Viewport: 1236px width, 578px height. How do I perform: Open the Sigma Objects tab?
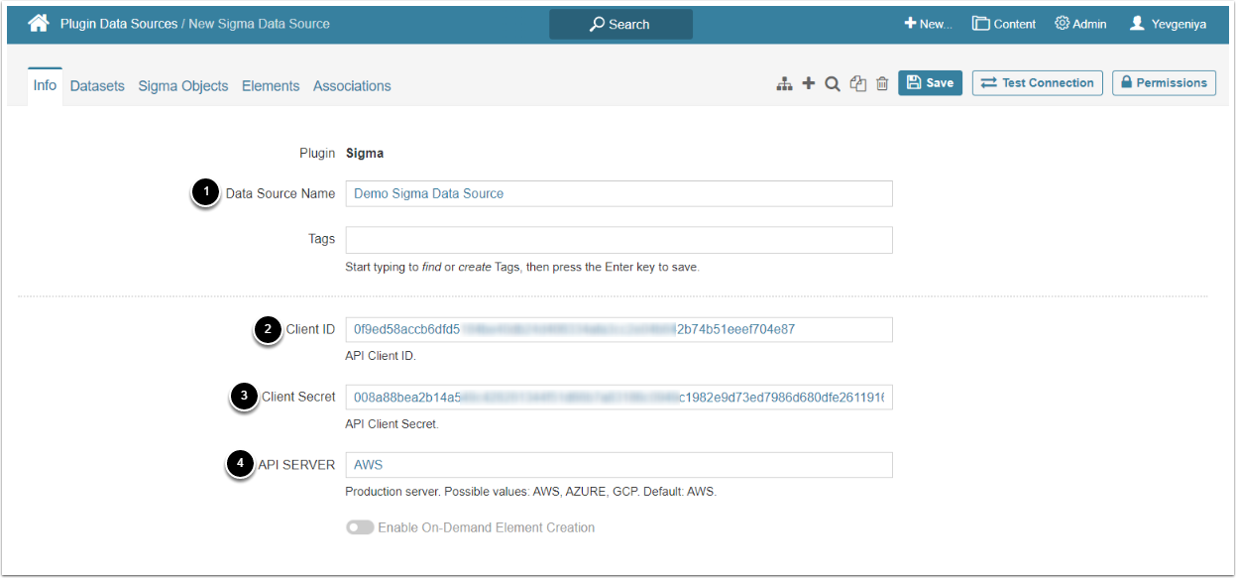(183, 86)
